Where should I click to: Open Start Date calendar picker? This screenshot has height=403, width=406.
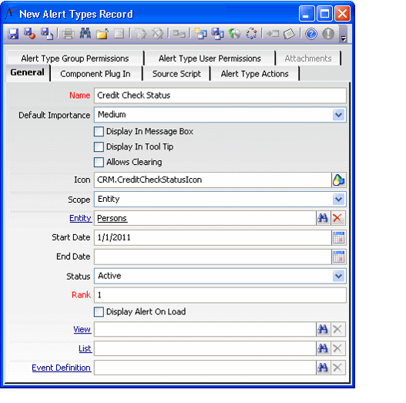point(339,237)
